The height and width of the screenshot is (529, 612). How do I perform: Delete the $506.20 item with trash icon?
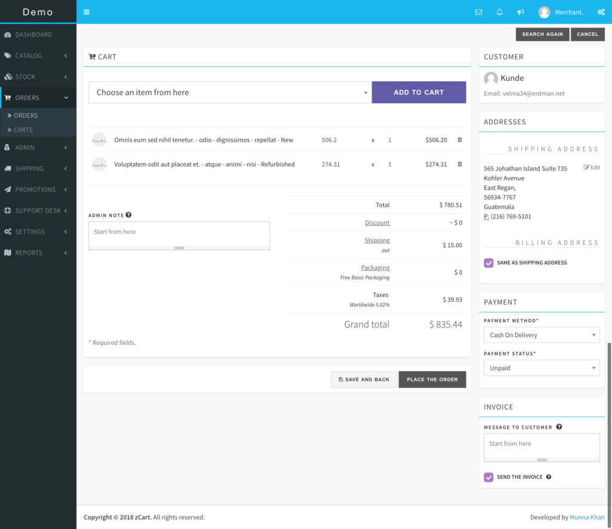(460, 140)
